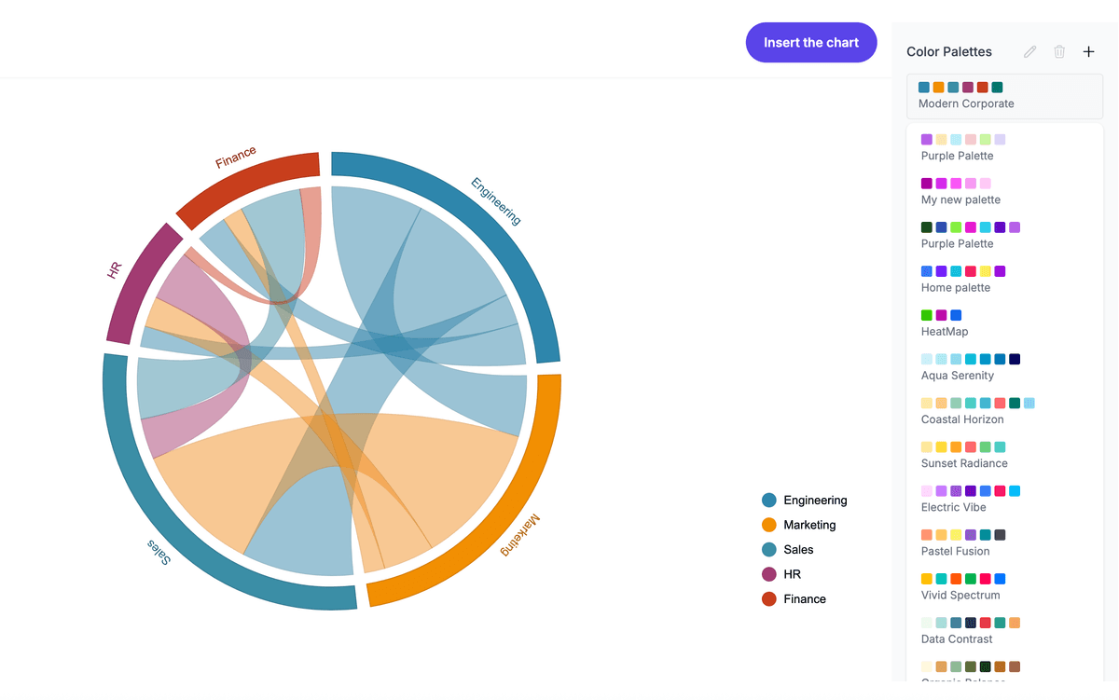Click the HR arc on chord chart
This screenshot has height=700, width=1119.
click(131, 285)
